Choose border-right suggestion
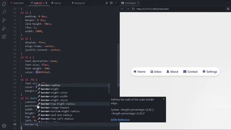The width and height of the screenshot is (231, 130). pos(73,89)
